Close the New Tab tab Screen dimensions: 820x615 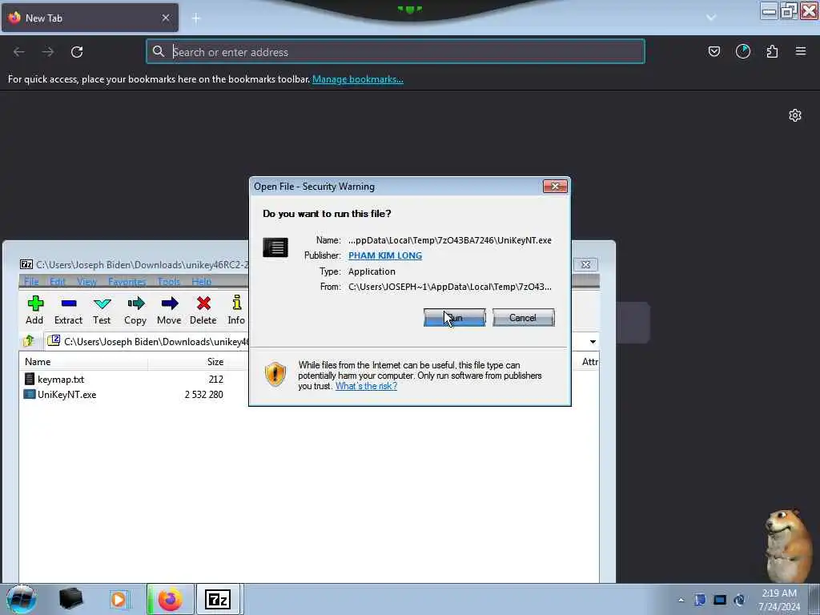[x=165, y=18]
